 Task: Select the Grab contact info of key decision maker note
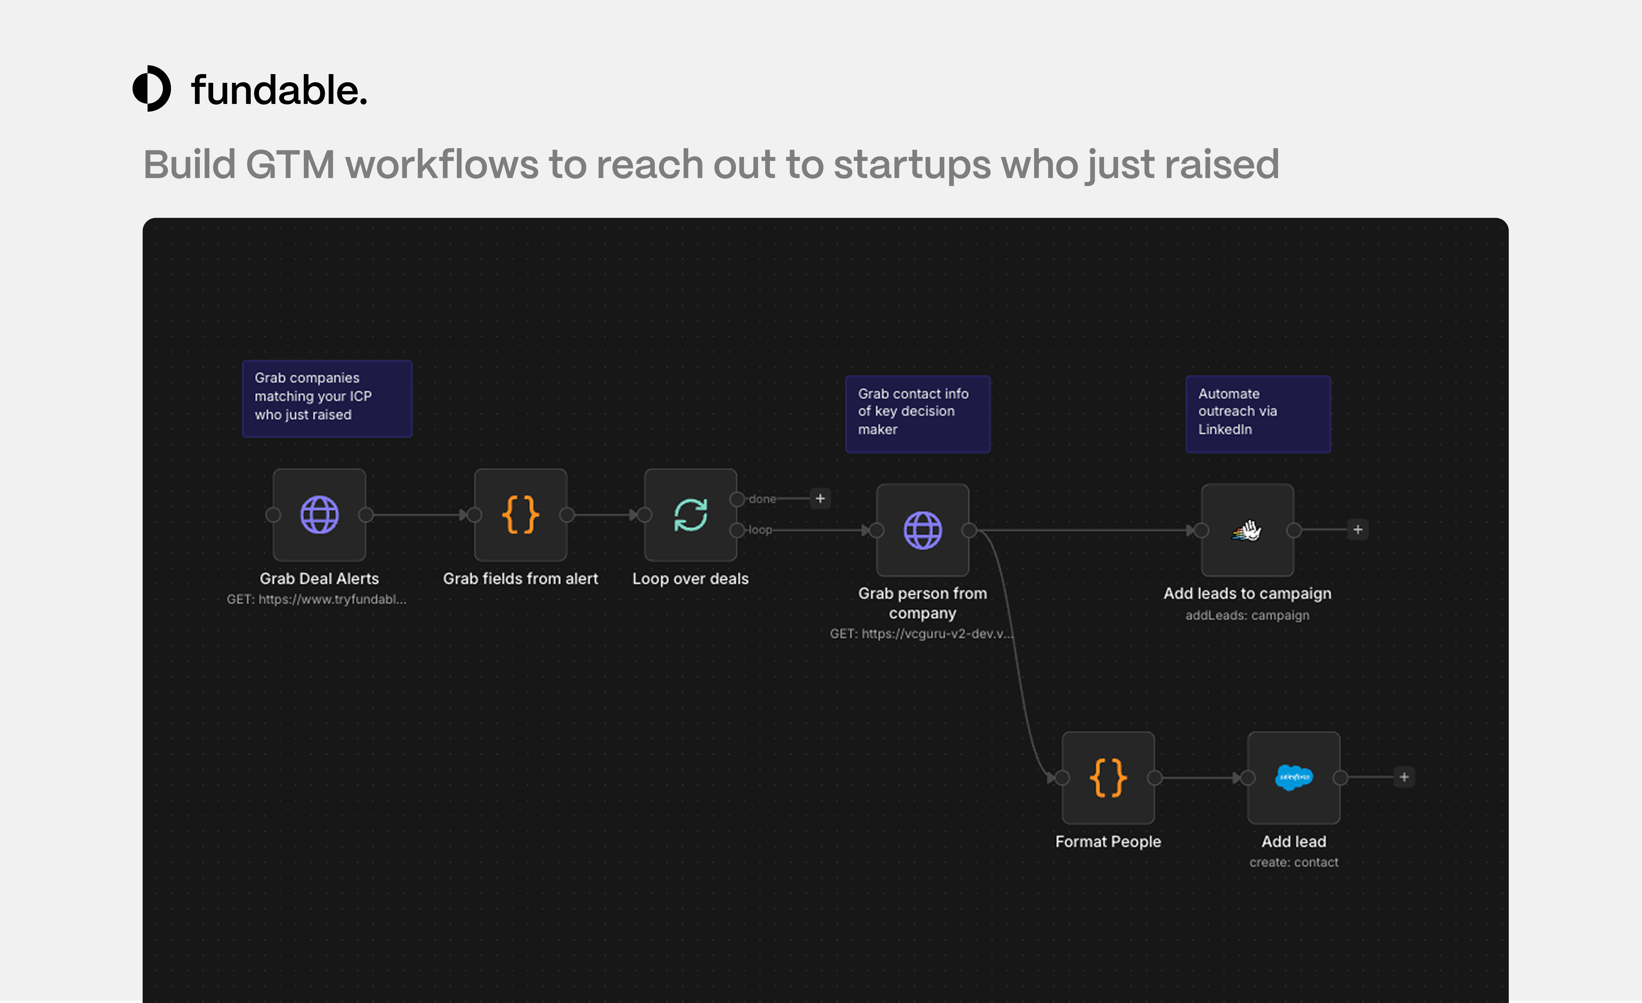[x=918, y=413]
